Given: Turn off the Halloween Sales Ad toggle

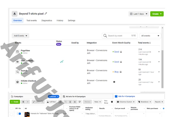Looking at the screenshot, I should coord(19,114).
